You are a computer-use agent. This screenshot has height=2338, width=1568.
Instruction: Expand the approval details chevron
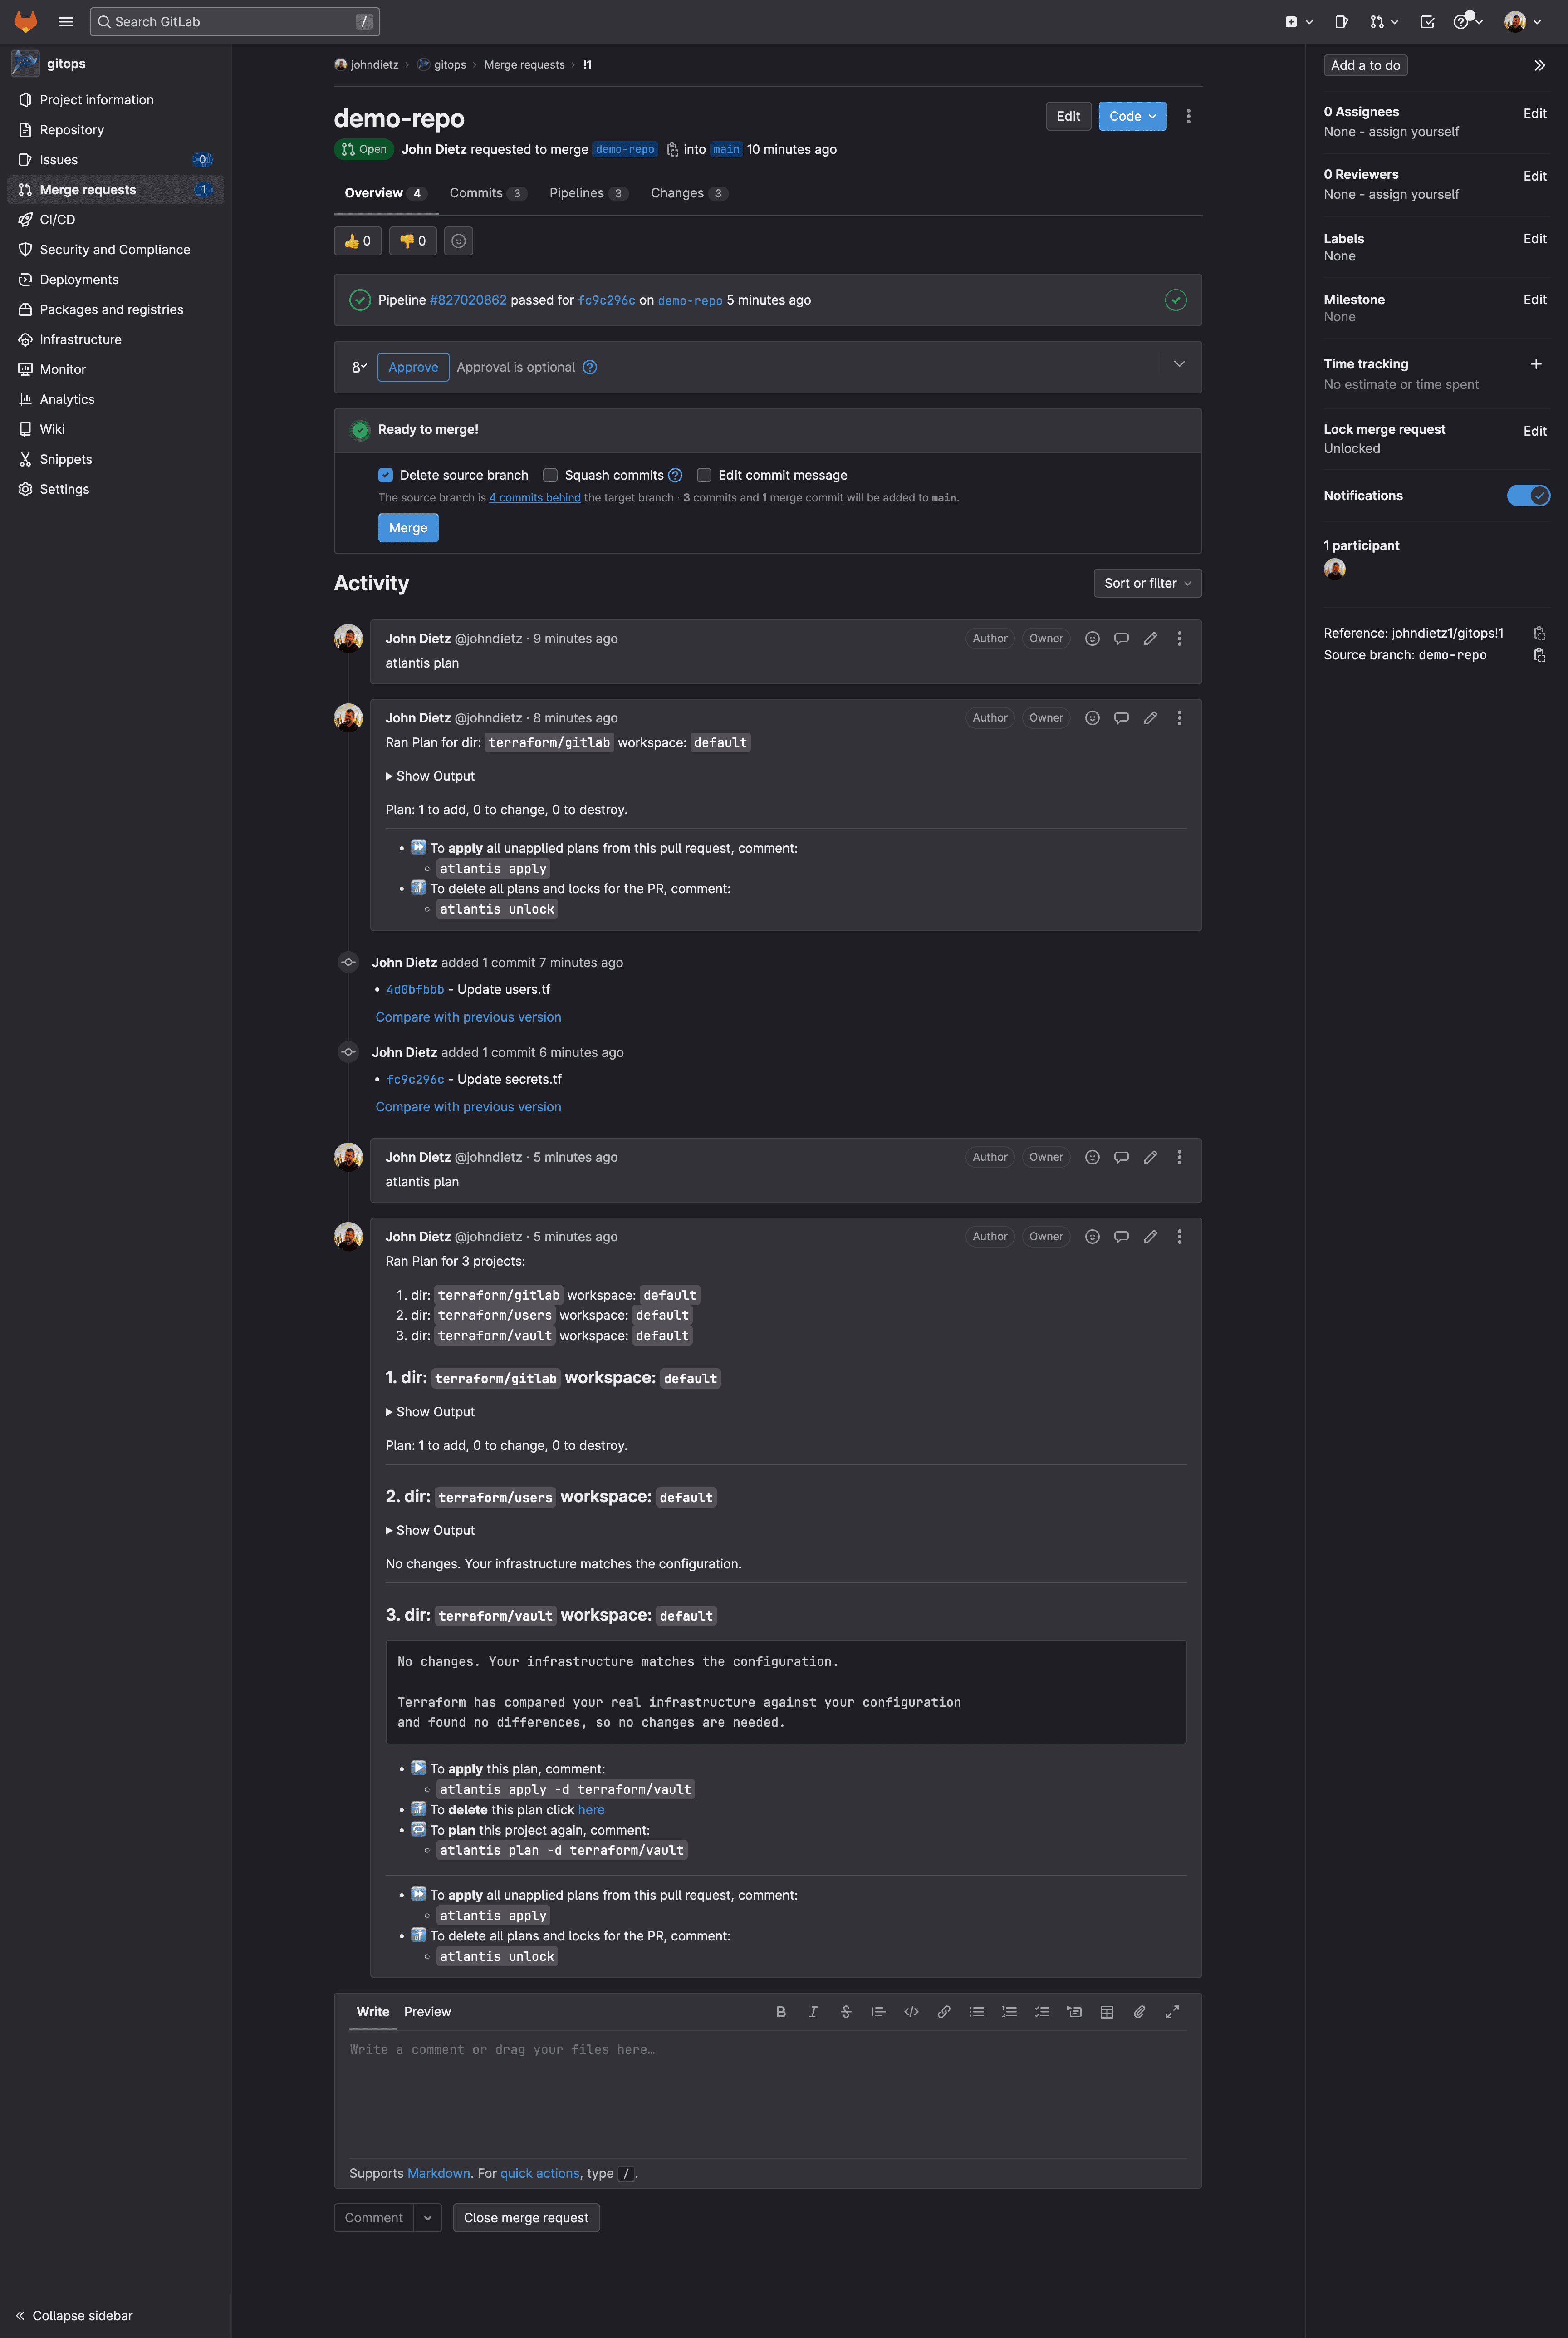(1179, 364)
